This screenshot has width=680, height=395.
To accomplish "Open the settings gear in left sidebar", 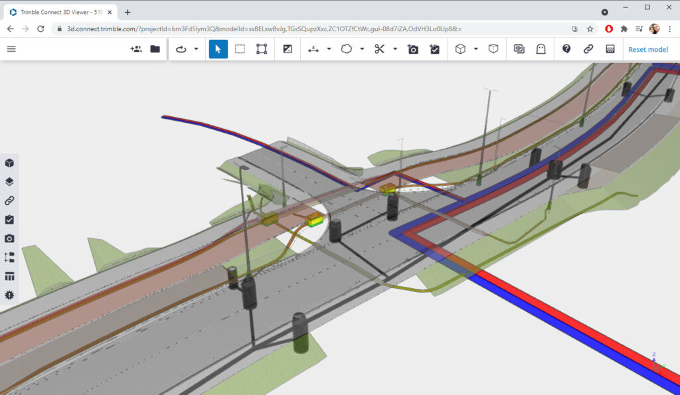I will tap(9, 295).
